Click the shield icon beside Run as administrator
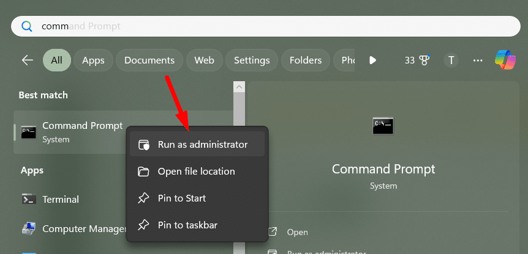The height and width of the screenshot is (254, 528). [144, 145]
